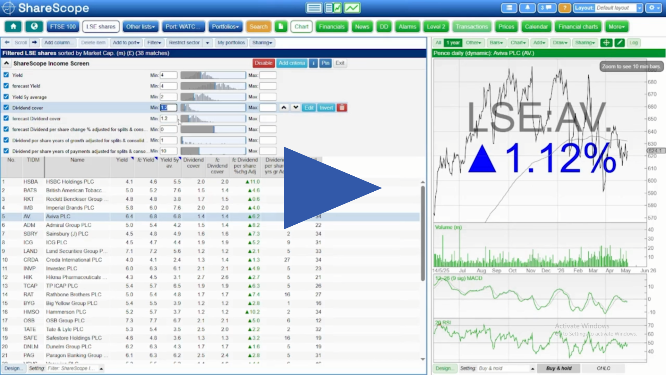Click the Yield criterion histogram slider
The width and height of the screenshot is (666, 375).
[213, 75]
